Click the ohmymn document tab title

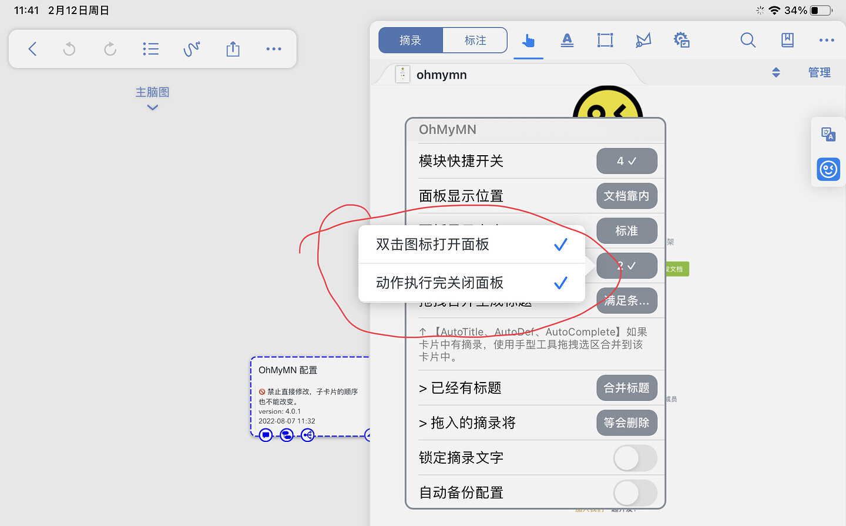[442, 75]
